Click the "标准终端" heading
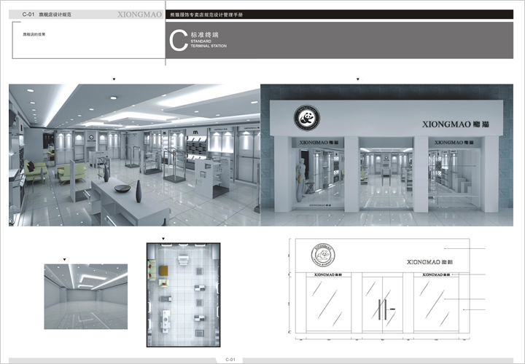This screenshot has height=364, width=525. point(205,35)
